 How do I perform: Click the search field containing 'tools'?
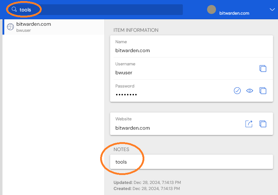[x=95, y=10]
